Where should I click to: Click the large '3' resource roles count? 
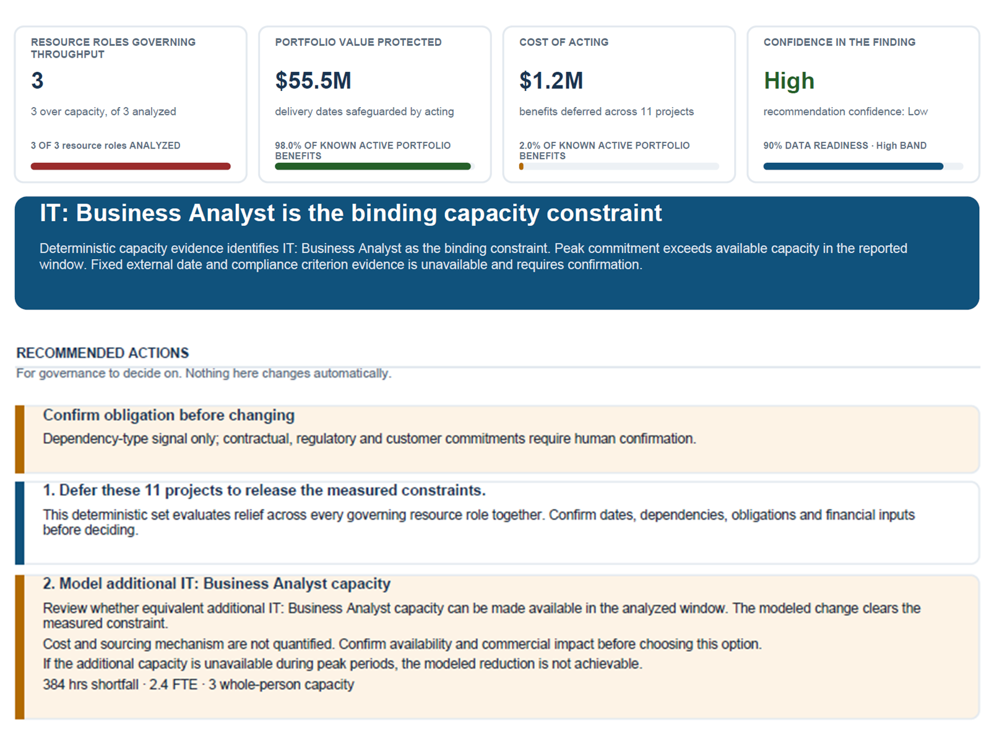coord(37,80)
